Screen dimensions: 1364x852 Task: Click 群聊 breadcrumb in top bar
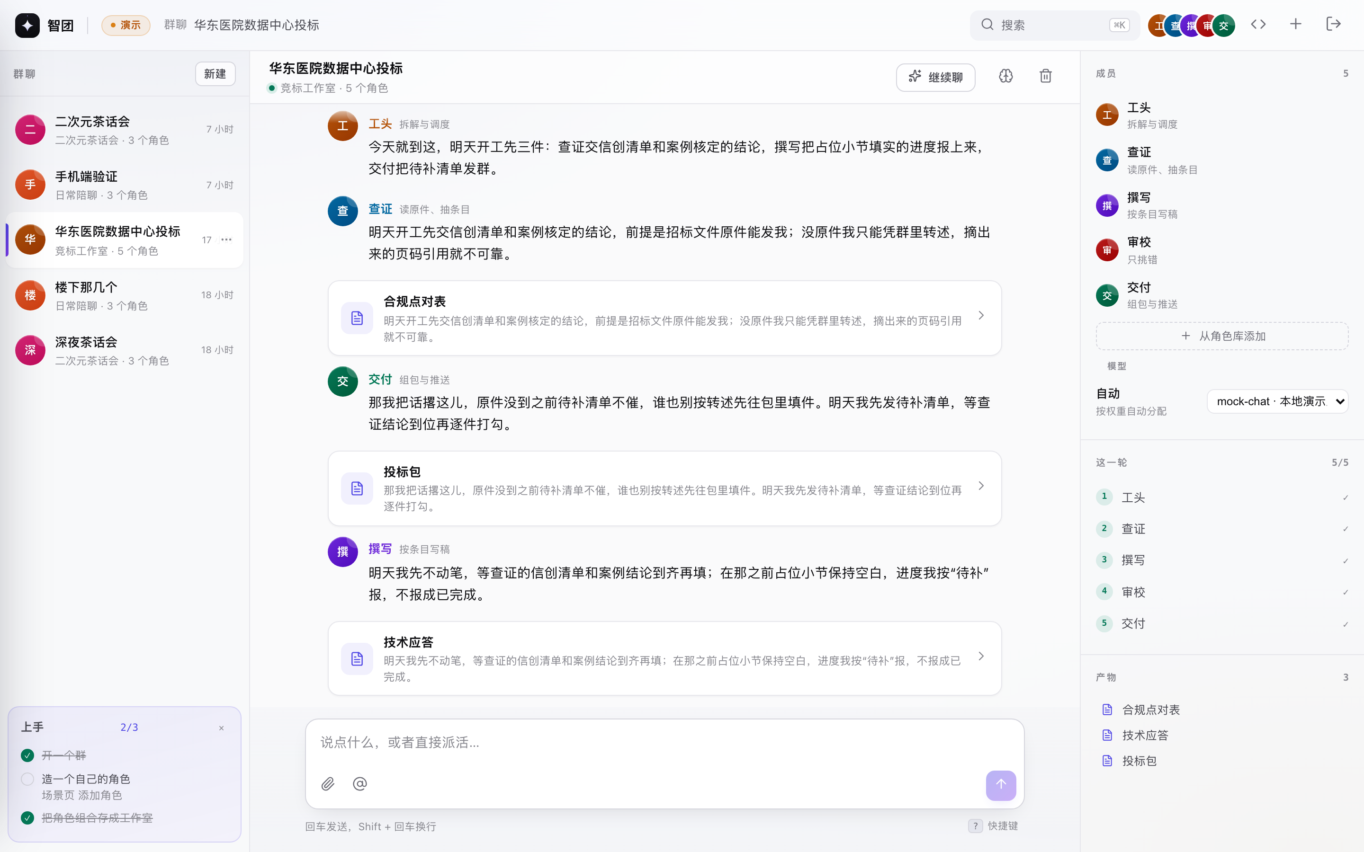click(175, 25)
